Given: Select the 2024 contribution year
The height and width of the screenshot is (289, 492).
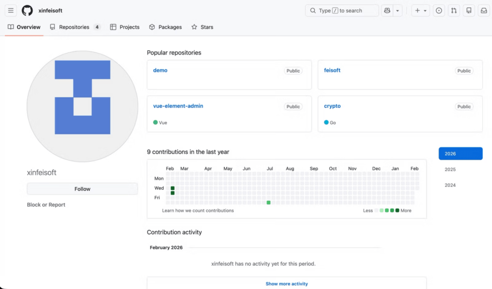Looking at the screenshot, I should click(x=450, y=185).
